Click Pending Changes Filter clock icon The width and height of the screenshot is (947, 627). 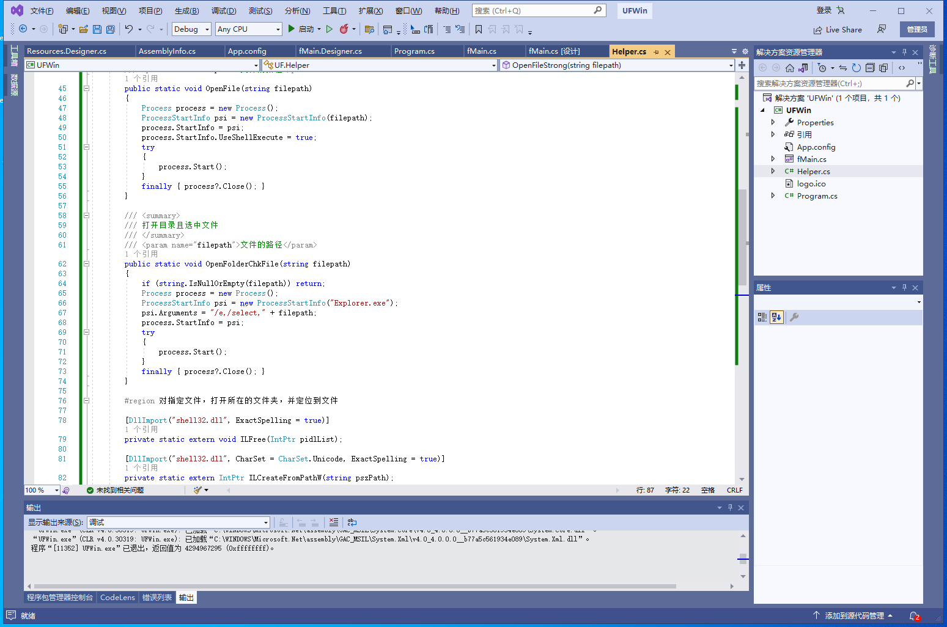click(x=822, y=68)
